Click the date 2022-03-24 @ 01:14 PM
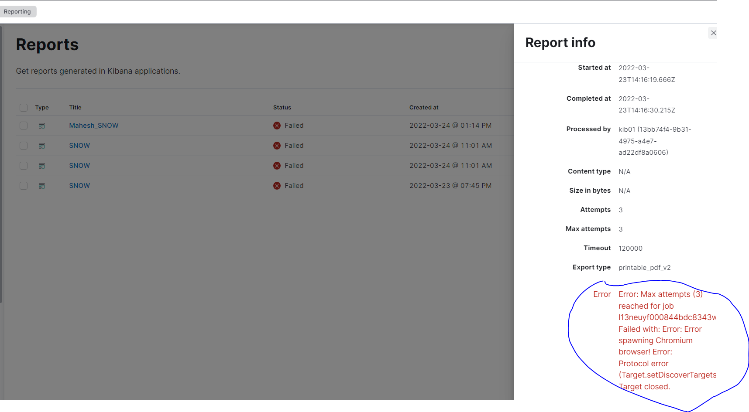The image size is (749, 412). tap(450, 126)
